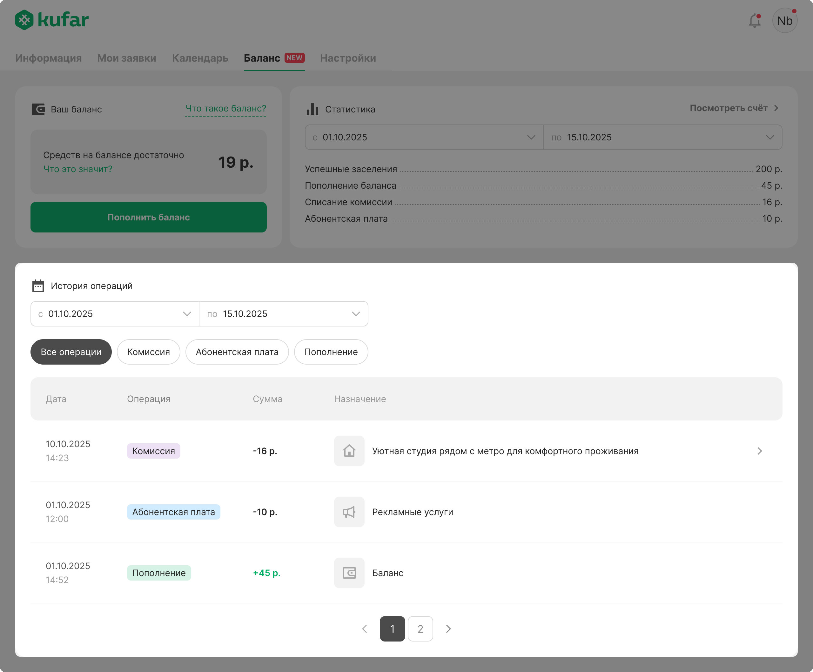The height and width of the screenshot is (672, 813).
Task: Click the megaphone advertising services icon
Action: (349, 512)
